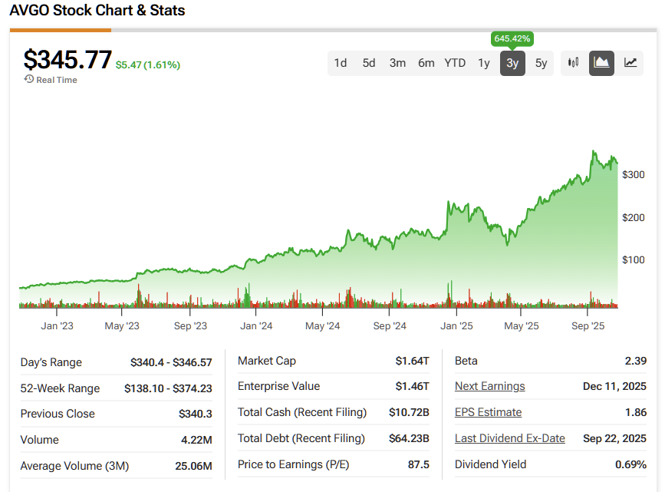Switch to line chart view
Viewport: 665px width, 492px height.
coord(630,63)
